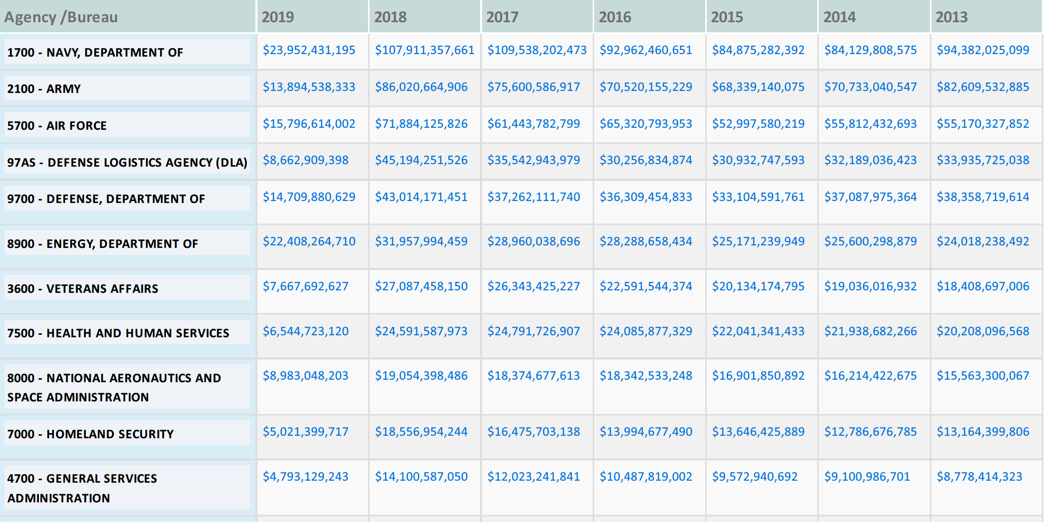Open Defense 2013 amount $38,358,719,614
The width and height of the screenshot is (1046, 522).
983,197
